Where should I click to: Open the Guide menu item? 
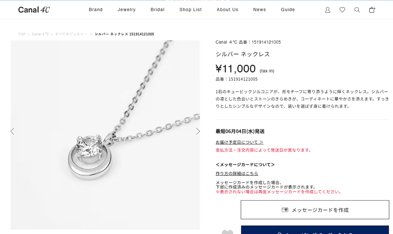[288, 9]
